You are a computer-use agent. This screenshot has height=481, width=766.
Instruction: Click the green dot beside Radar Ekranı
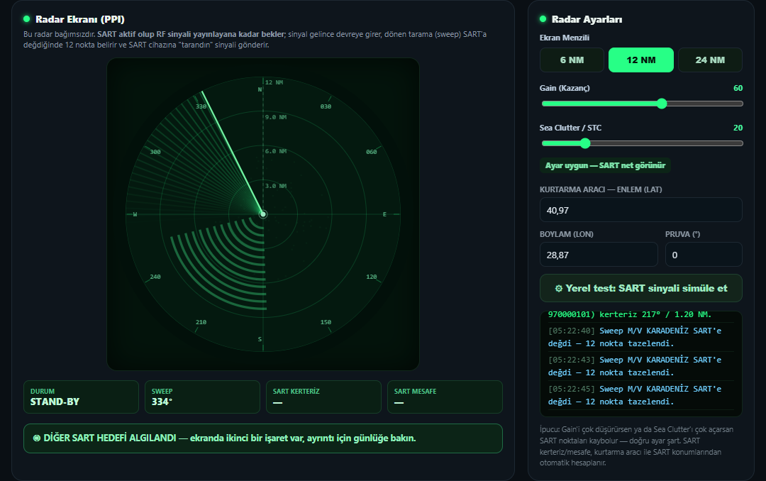tap(26, 19)
